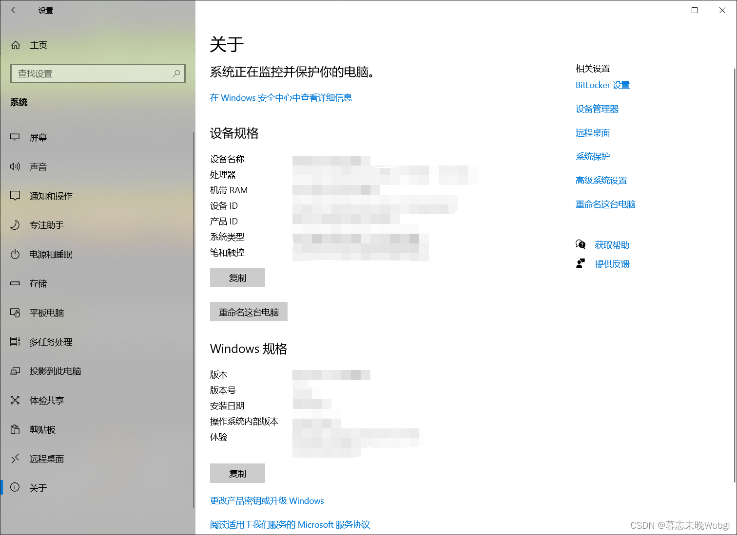Click the 操作系统内部版本 label

pyautogui.click(x=244, y=422)
